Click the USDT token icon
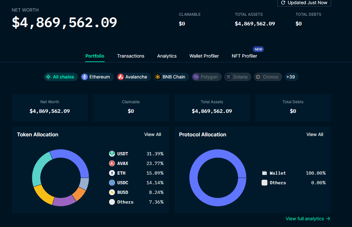Screen dimensions: 352x227 pyautogui.click(x=112, y=154)
